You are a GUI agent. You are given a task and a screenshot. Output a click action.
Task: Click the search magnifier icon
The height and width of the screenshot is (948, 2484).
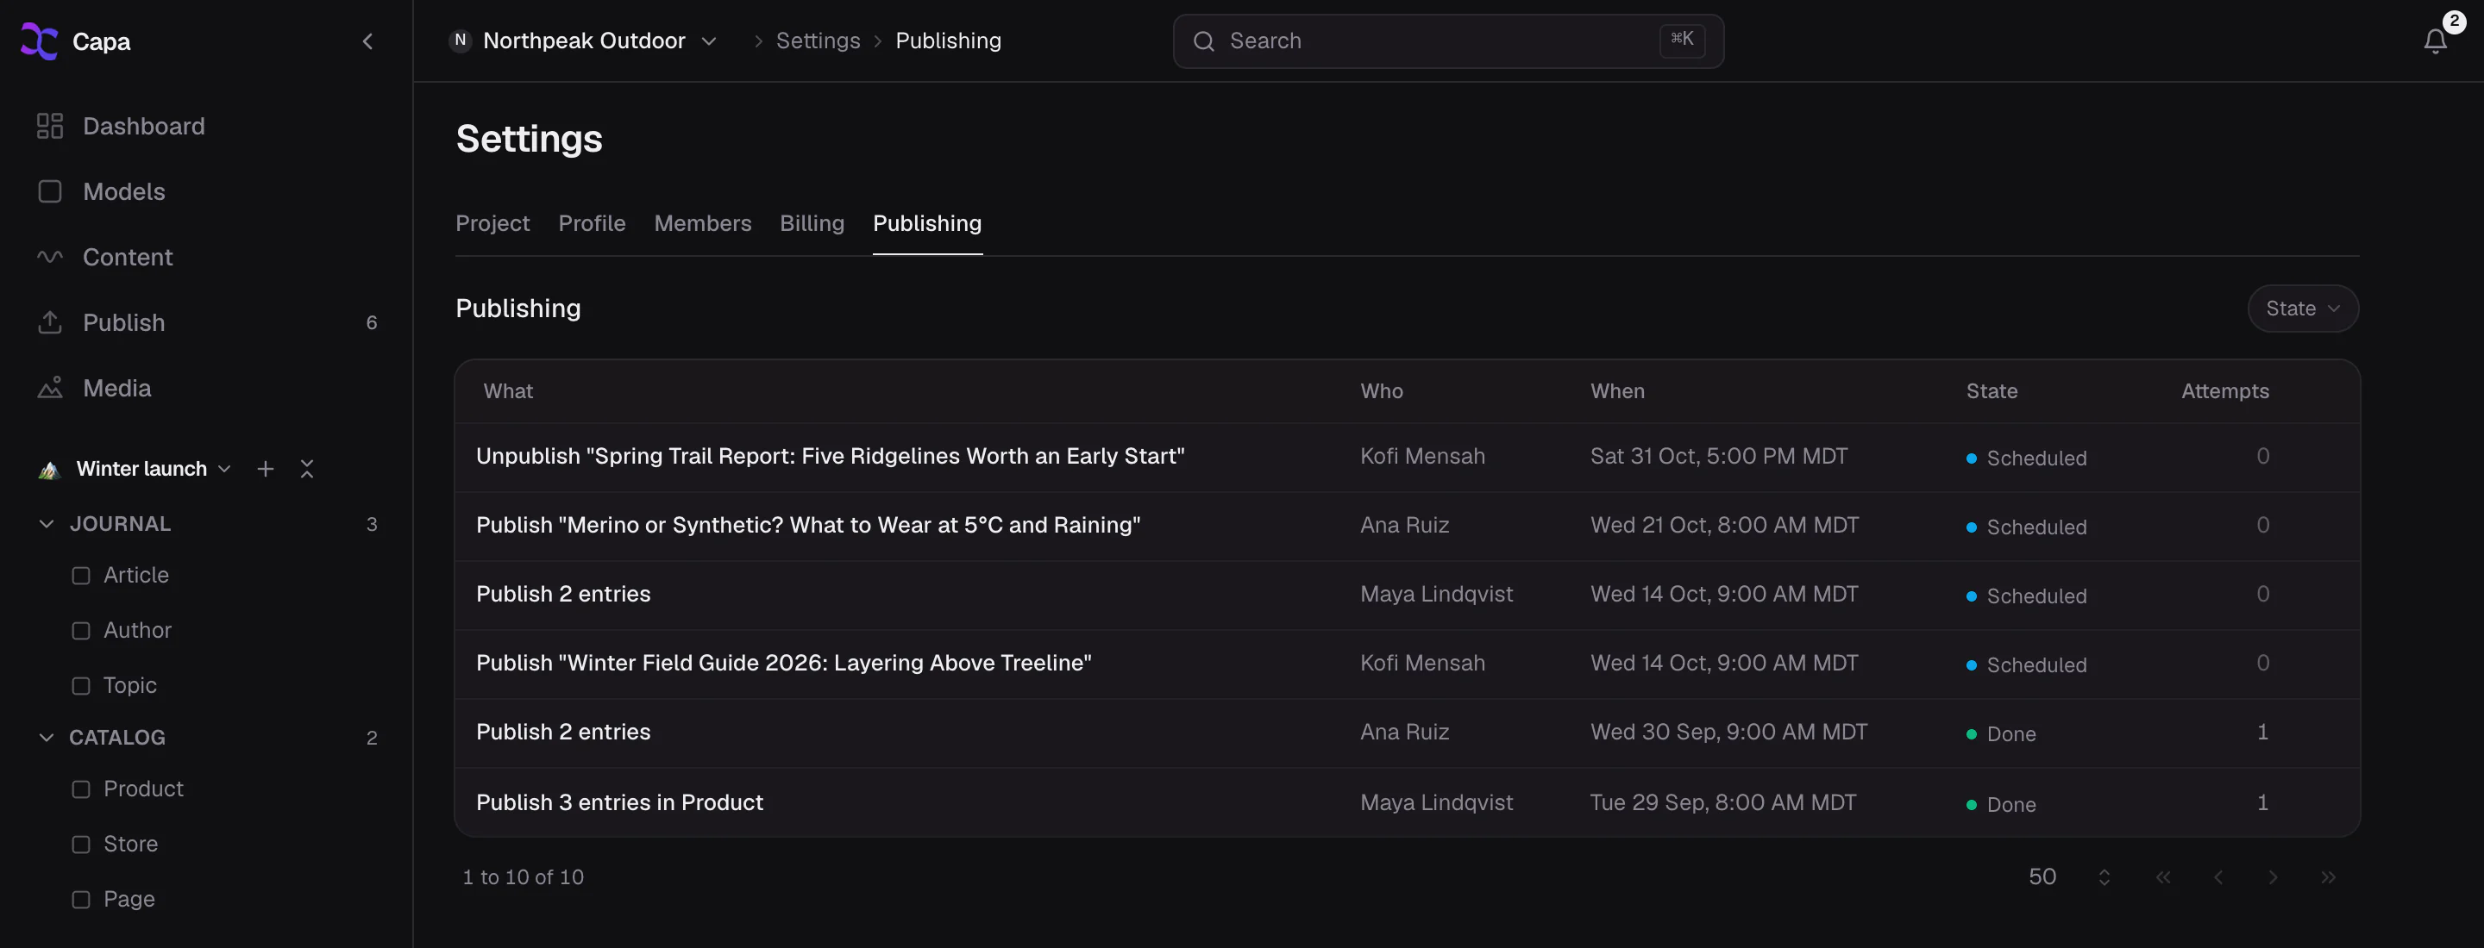point(1203,41)
